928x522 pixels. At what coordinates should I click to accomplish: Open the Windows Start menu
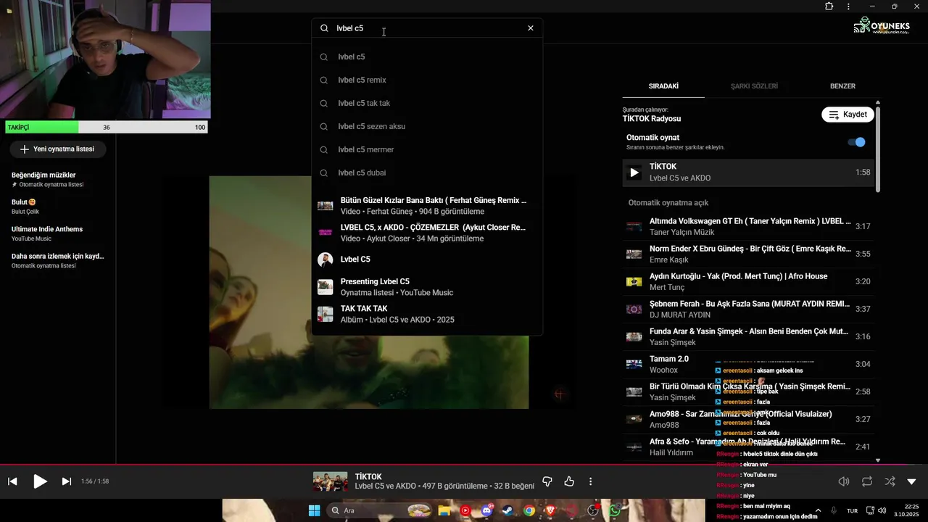(314, 510)
